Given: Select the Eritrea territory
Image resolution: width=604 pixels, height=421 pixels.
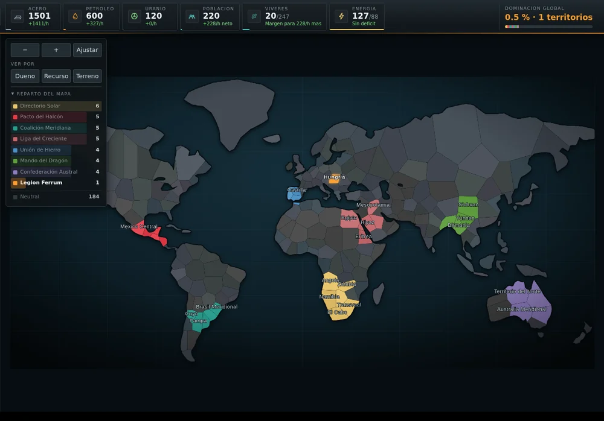Looking at the screenshot, I should [x=364, y=236].
